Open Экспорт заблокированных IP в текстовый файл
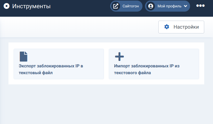The image size is (213, 124). [x=59, y=64]
